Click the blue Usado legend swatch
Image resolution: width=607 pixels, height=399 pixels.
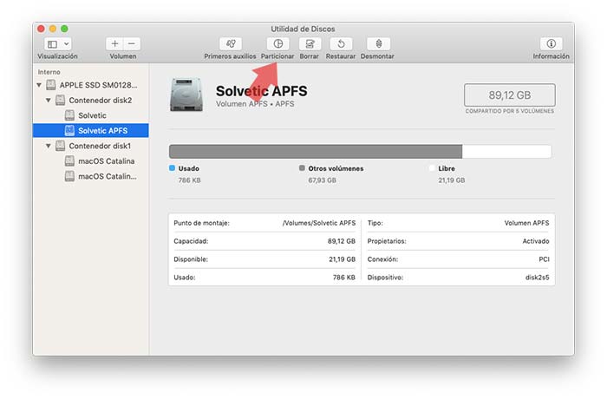(x=173, y=168)
